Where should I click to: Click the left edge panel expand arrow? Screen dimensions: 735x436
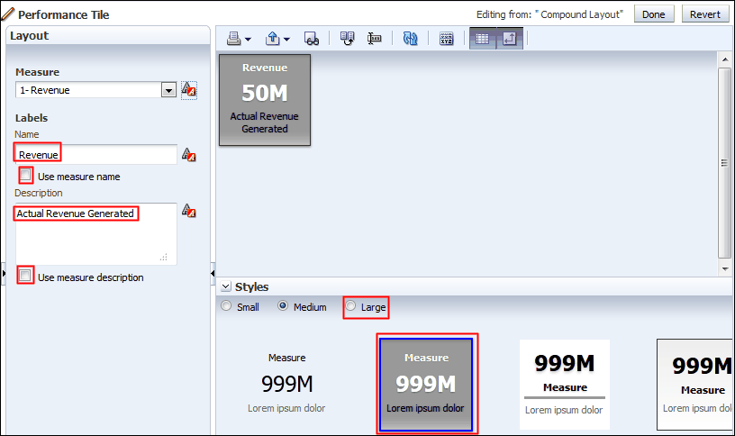tap(4, 273)
